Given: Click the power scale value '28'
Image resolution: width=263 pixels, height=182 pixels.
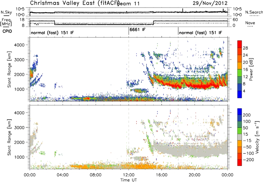Looking at the screenshot, I should point(245,48).
